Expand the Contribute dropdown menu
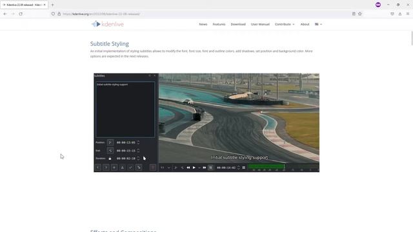 [285, 24]
